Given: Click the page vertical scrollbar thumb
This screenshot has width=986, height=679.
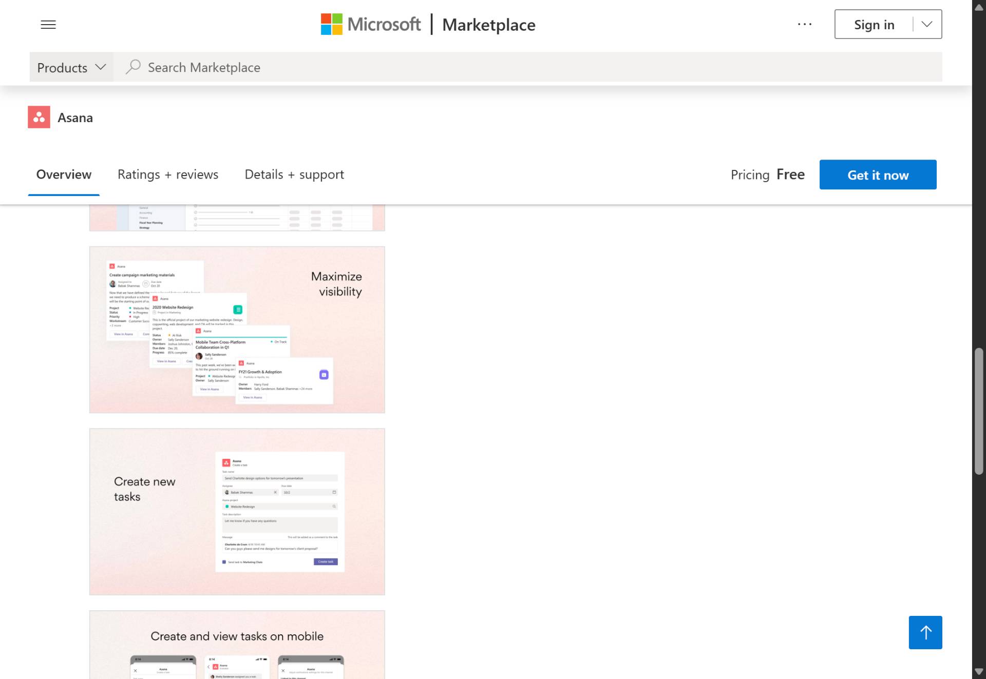Looking at the screenshot, I should point(979,411).
